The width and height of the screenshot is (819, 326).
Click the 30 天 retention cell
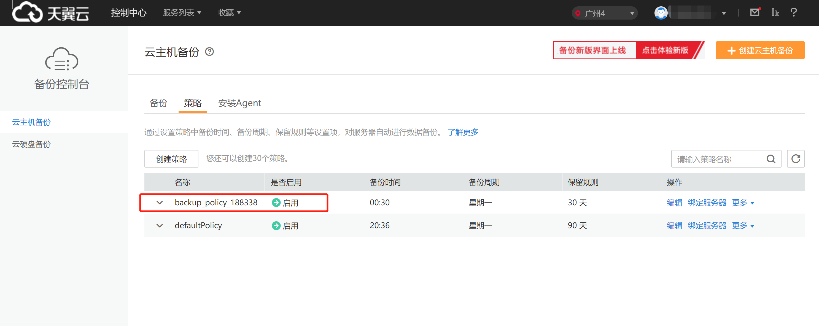(x=577, y=203)
